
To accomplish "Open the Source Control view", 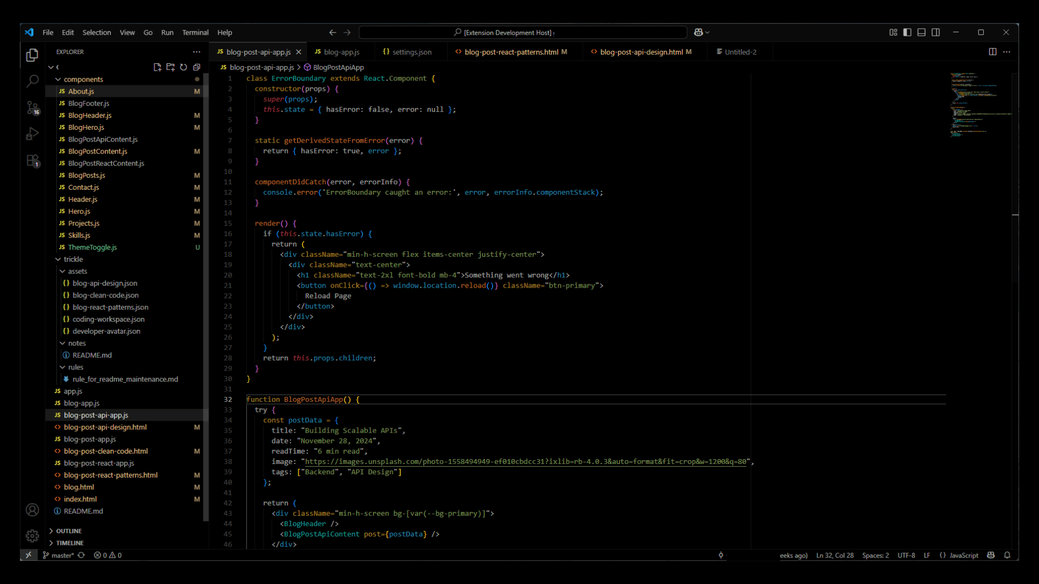I will [32, 108].
